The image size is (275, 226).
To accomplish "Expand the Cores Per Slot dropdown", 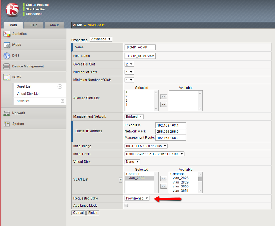I will coord(129,64).
